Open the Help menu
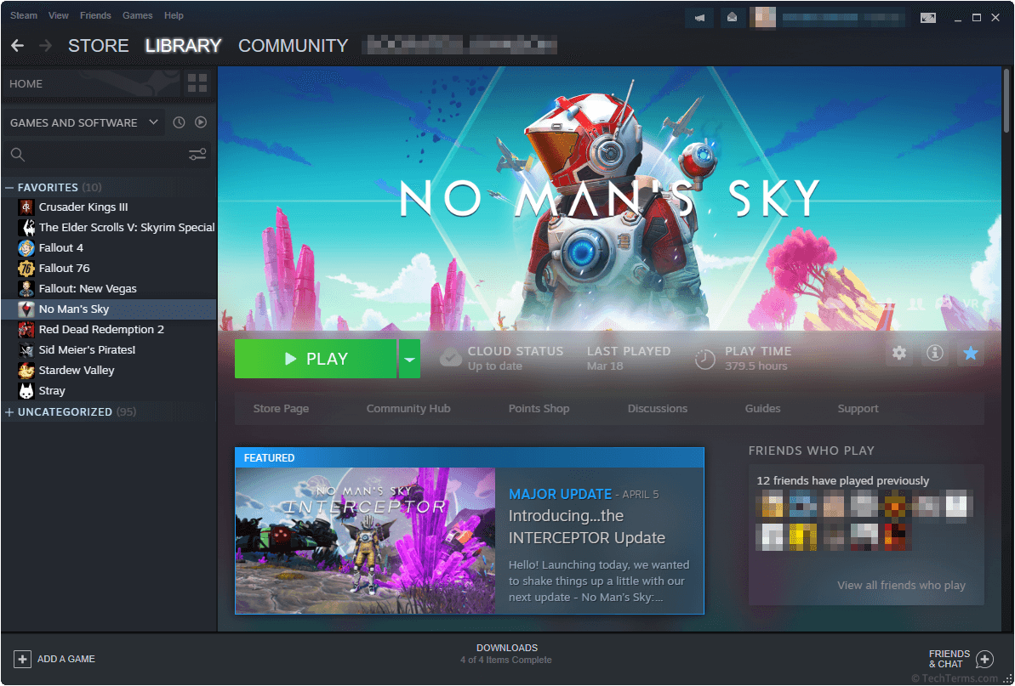Viewport: 1015px width, 686px height. pyautogui.click(x=174, y=15)
